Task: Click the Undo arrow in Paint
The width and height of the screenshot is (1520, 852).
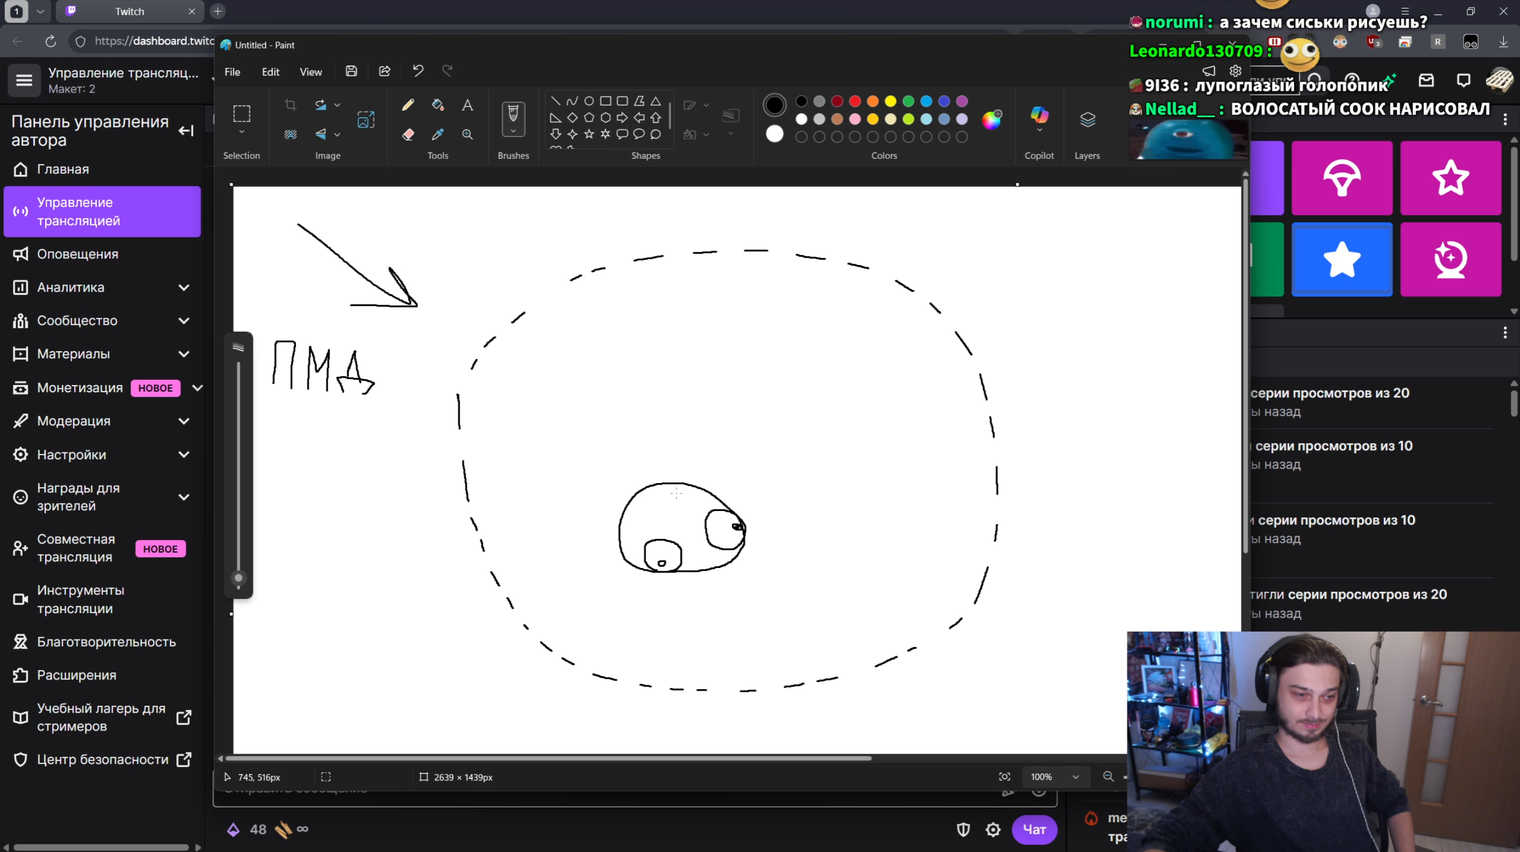Action: (418, 72)
